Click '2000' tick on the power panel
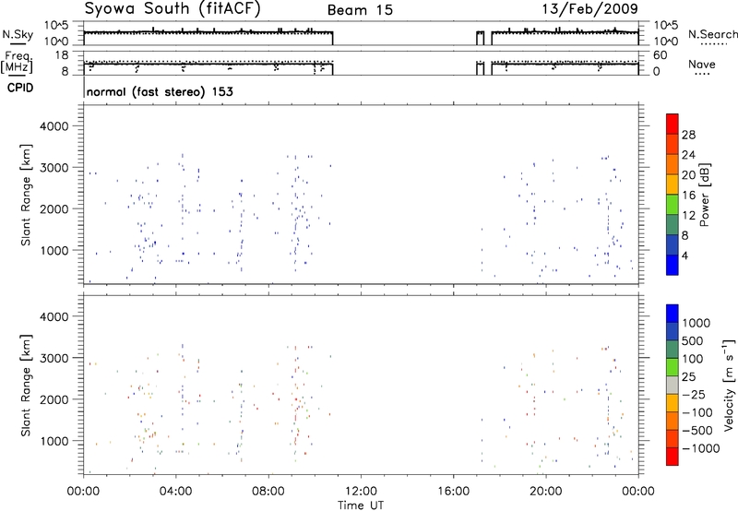Screen dimensions: 738x511 tap(54, 208)
